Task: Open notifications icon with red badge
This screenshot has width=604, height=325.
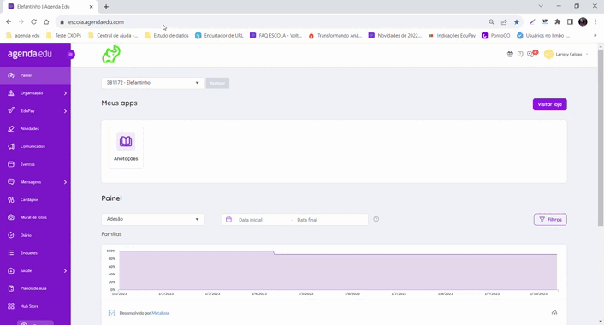Action: [532, 54]
